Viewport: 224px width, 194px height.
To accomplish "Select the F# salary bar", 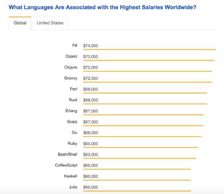I will coord(149,50).
